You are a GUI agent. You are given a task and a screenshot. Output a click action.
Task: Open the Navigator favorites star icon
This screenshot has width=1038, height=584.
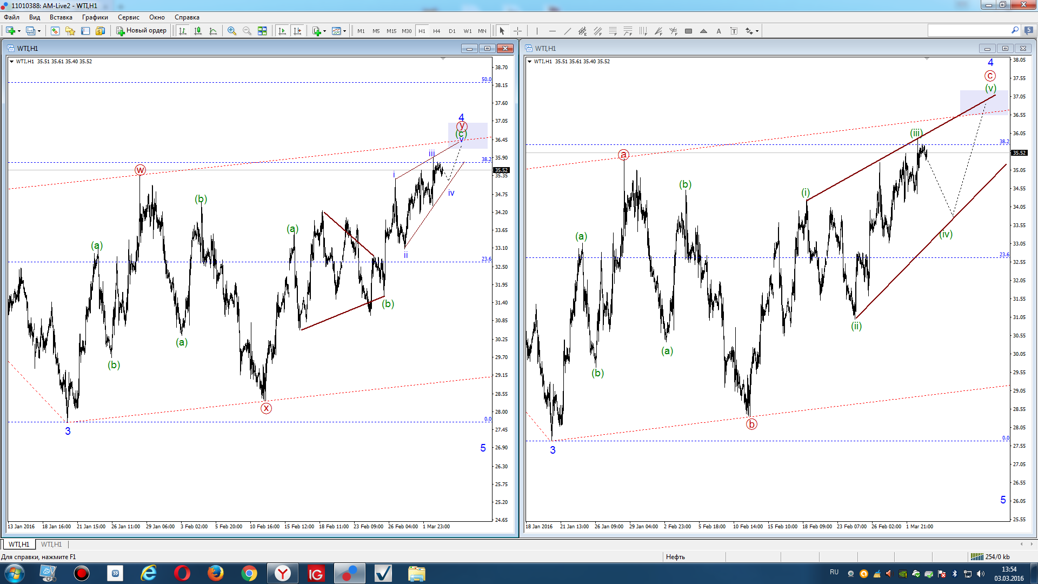[x=70, y=31]
